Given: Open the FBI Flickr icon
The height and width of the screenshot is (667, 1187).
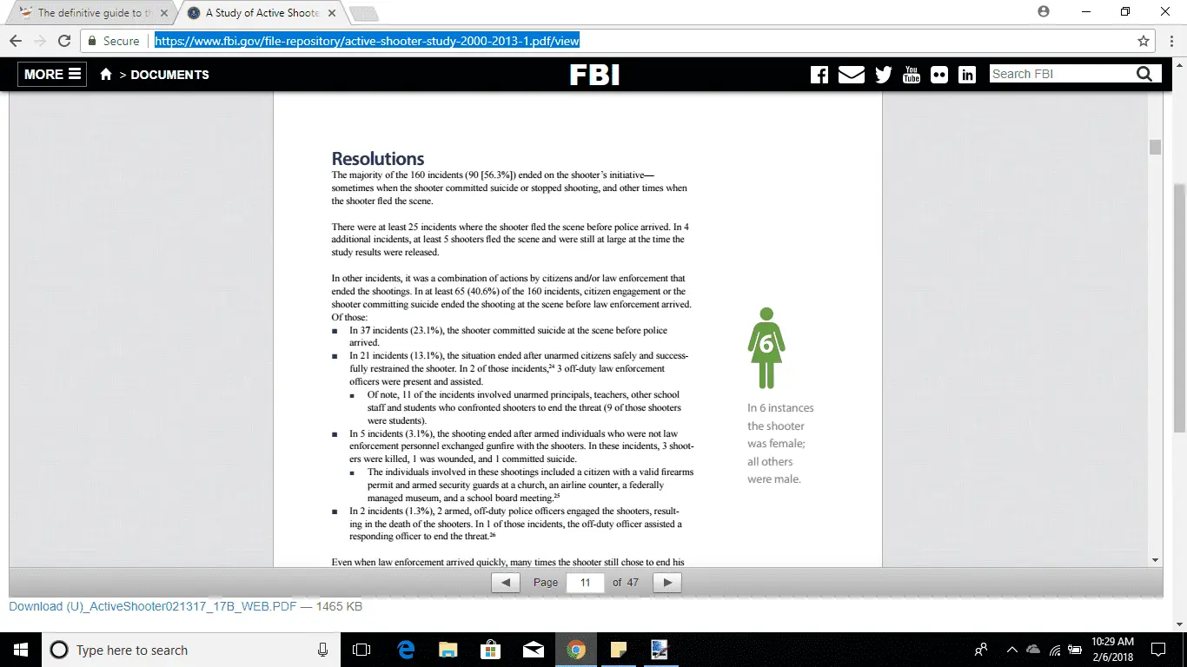Looking at the screenshot, I should [x=939, y=75].
